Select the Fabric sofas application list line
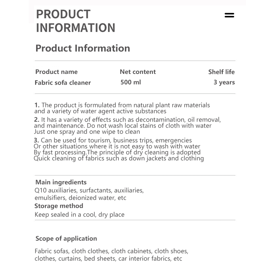 click(x=111, y=251)
